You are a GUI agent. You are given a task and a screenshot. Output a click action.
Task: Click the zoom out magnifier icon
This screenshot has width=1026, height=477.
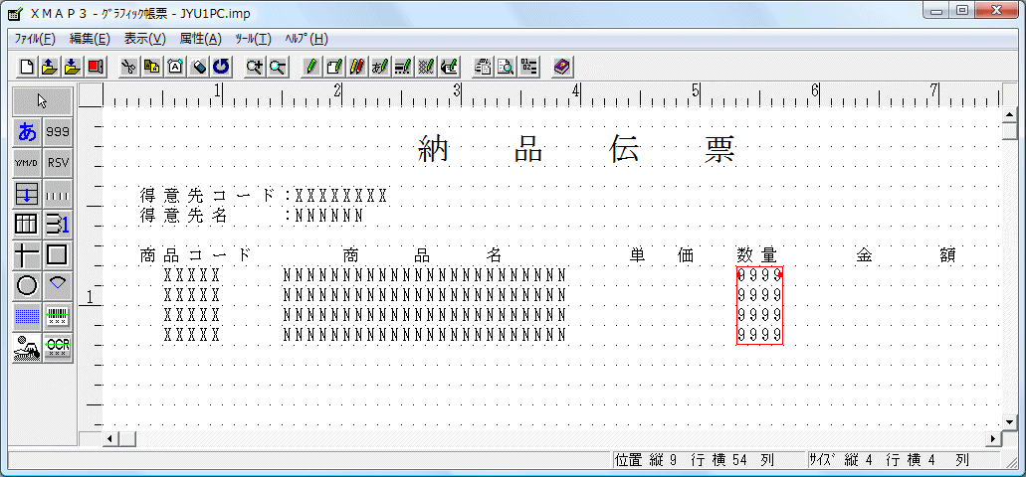pos(278,67)
